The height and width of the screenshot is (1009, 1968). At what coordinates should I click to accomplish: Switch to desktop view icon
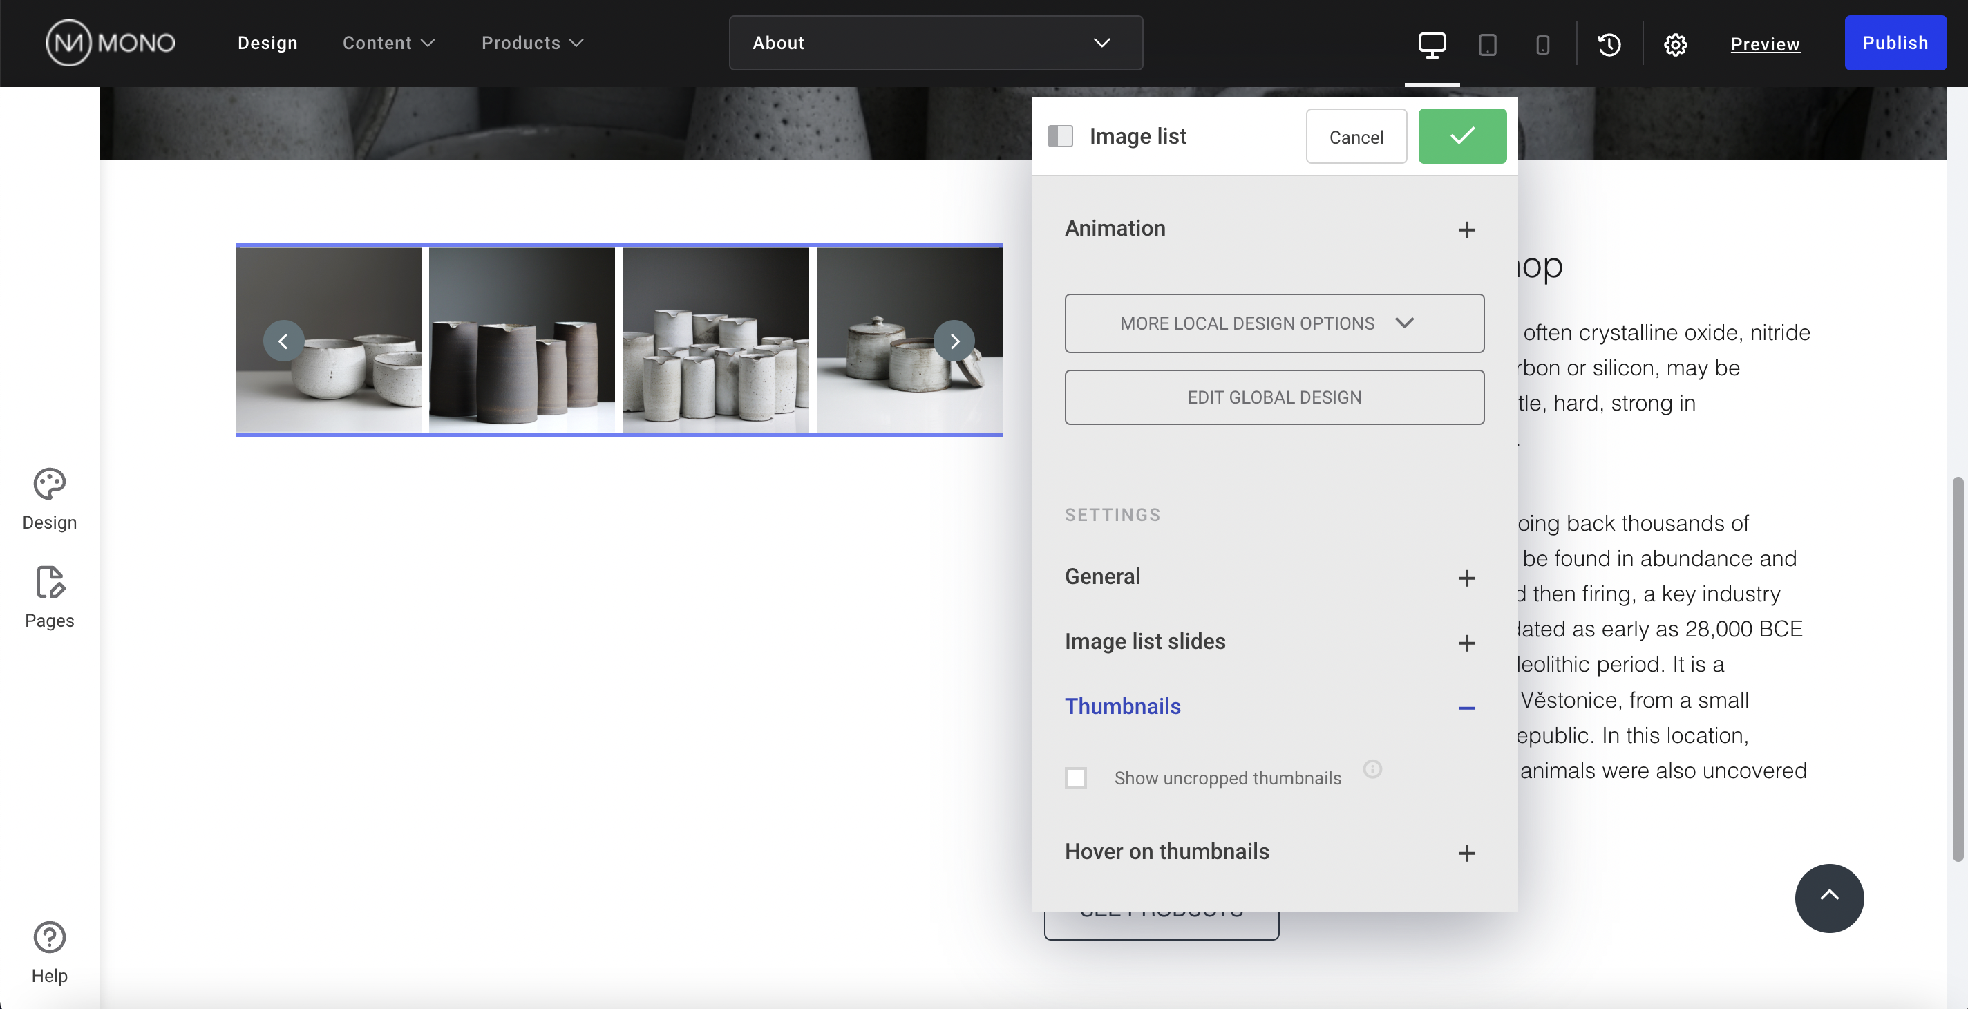pyautogui.click(x=1432, y=44)
